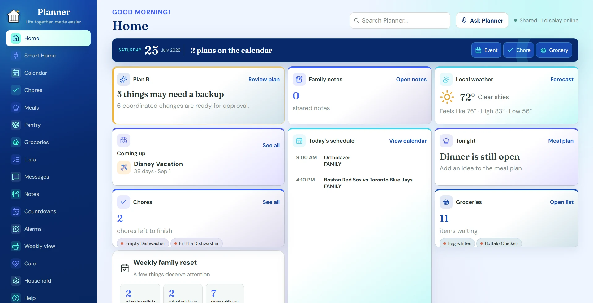Click See all in Coming up card
The height and width of the screenshot is (303, 593).
271,145
